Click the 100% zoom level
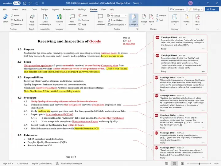This screenshot has width=221, height=166. tap(216, 164)
